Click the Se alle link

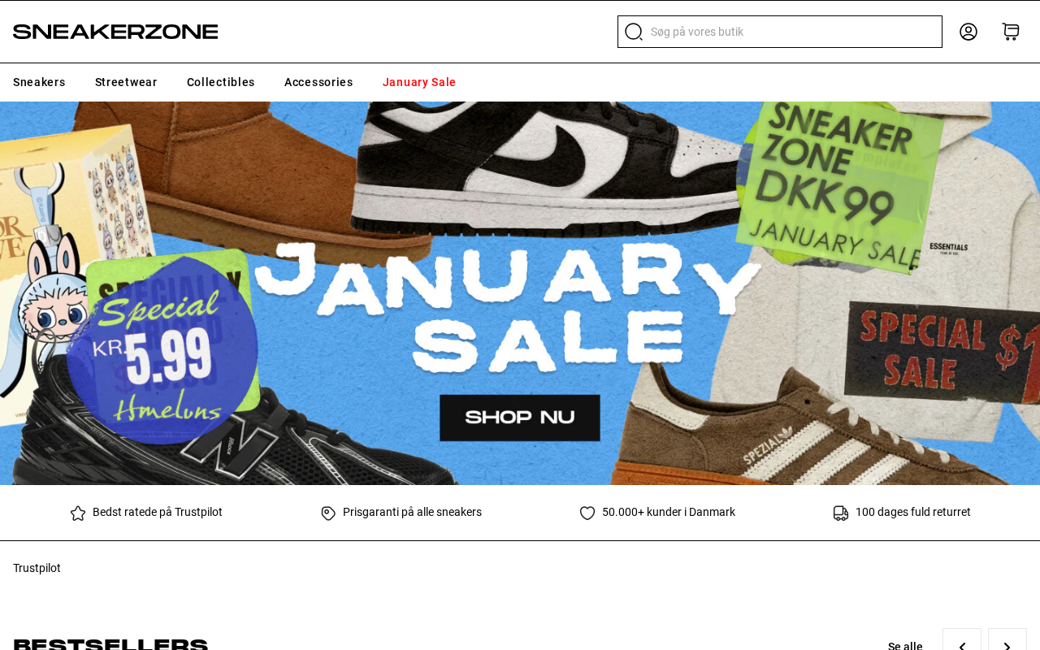tap(905, 646)
